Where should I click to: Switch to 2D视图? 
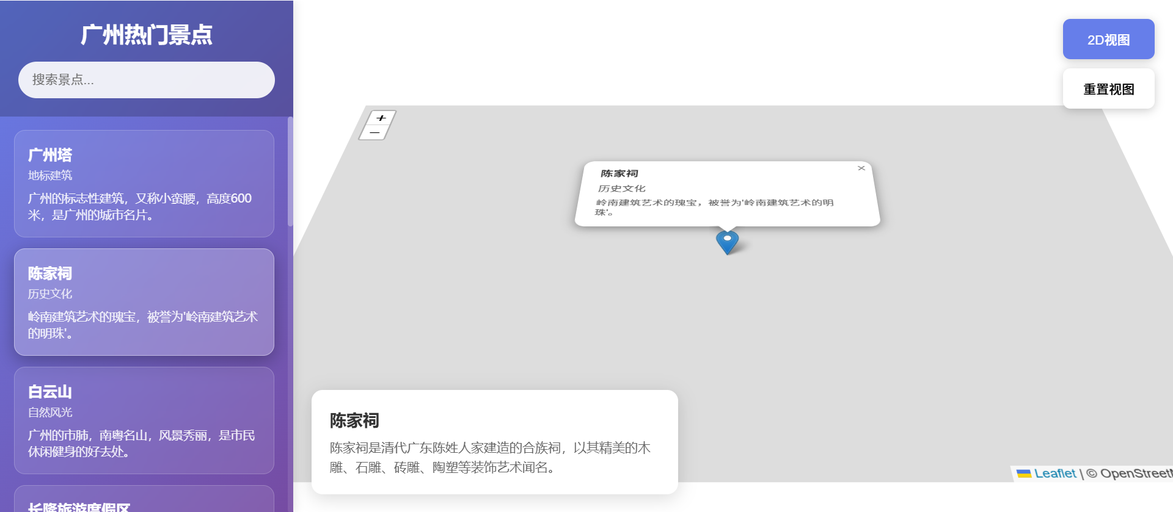[1108, 40]
